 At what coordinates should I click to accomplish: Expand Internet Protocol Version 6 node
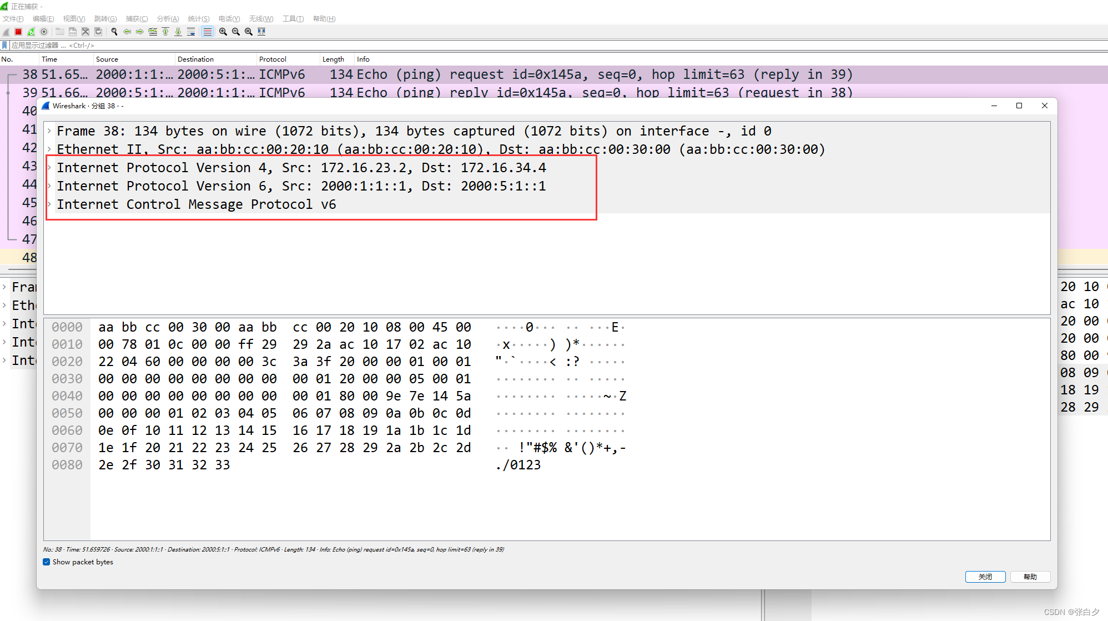point(49,186)
